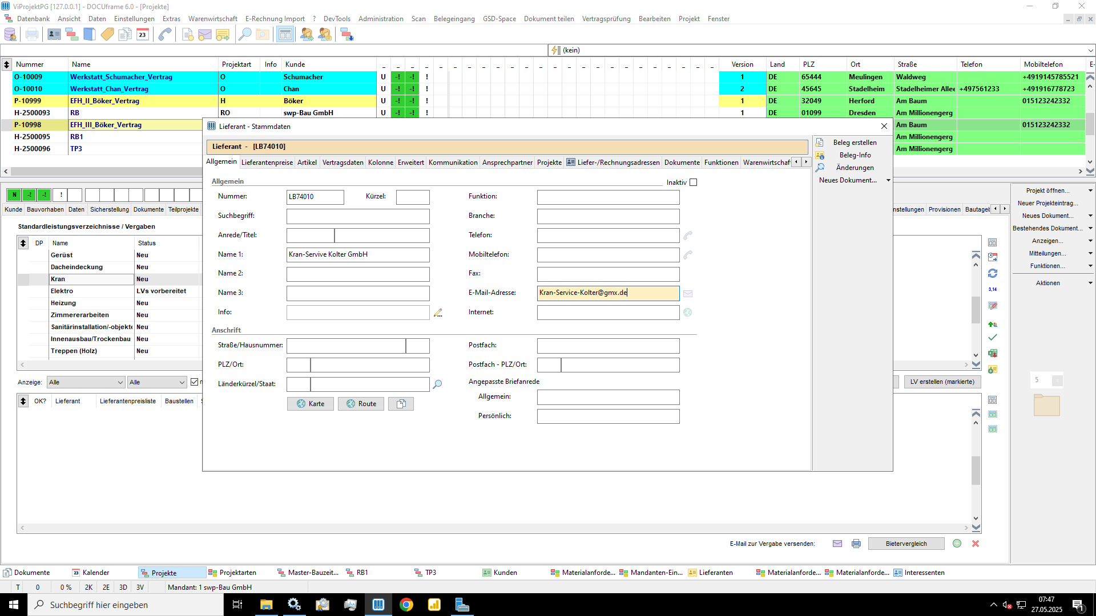Image resolution: width=1096 pixels, height=616 pixels.
Task: Open Chrome from the Windows taskbar
Action: pyautogui.click(x=406, y=605)
